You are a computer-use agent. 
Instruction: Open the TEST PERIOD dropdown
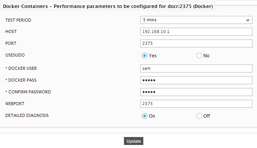coord(196,20)
